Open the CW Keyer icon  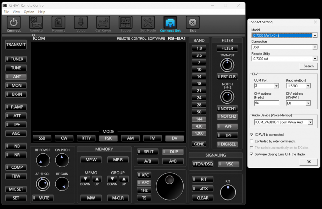(x=103, y=23)
